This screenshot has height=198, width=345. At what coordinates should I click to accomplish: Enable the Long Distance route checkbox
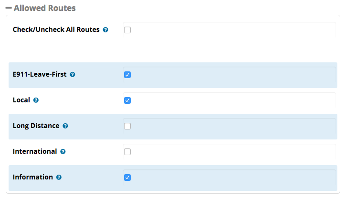coord(127,126)
